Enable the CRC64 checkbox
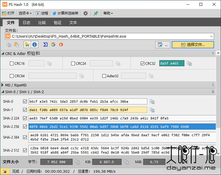The image size is (221, 175). click(x=12, y=76)
